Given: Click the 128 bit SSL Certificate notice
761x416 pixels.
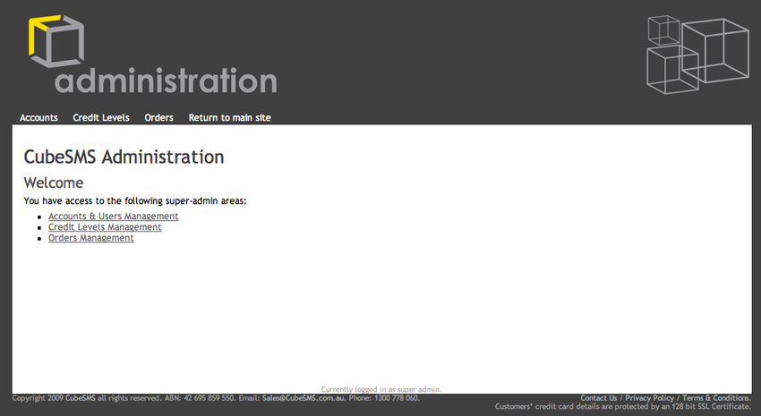Looking at the screenshot, I should [x=623, y=406].
